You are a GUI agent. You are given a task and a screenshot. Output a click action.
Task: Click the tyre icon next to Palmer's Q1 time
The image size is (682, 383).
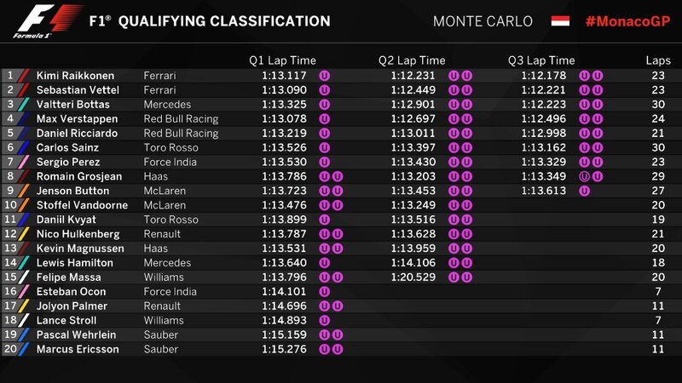(x=325, y=306)
